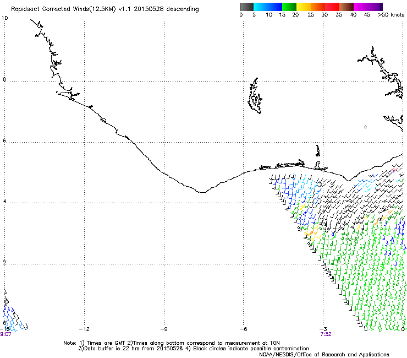Click the 'Times are GMT' note line
The height and width of the screenshot is (358, 407).
point(172,343)
